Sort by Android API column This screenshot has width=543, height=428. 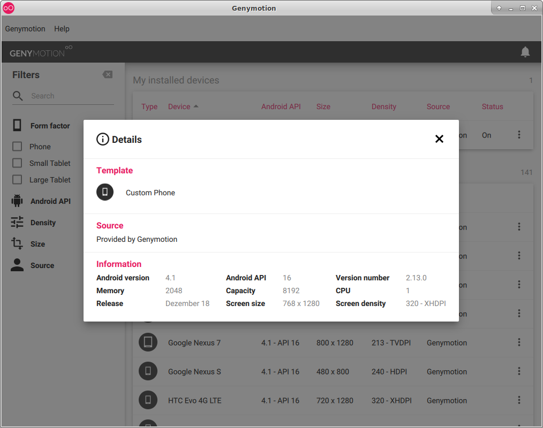pos(281,106)
